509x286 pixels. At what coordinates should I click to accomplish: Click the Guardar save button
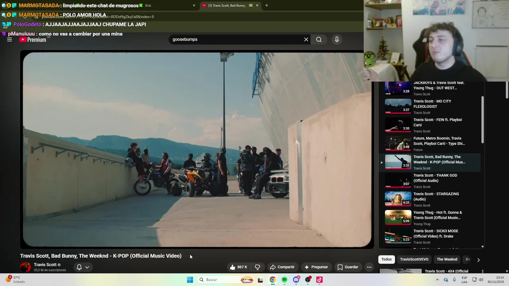(x=348, y=267)
